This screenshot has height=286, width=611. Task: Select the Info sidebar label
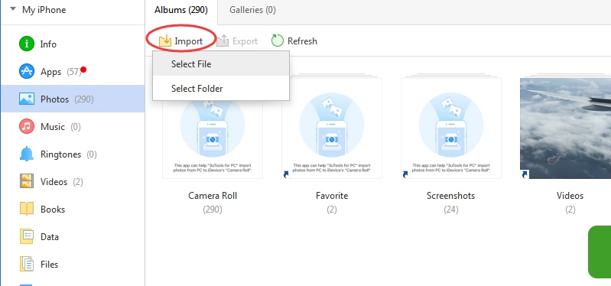[x=48, y=44]
